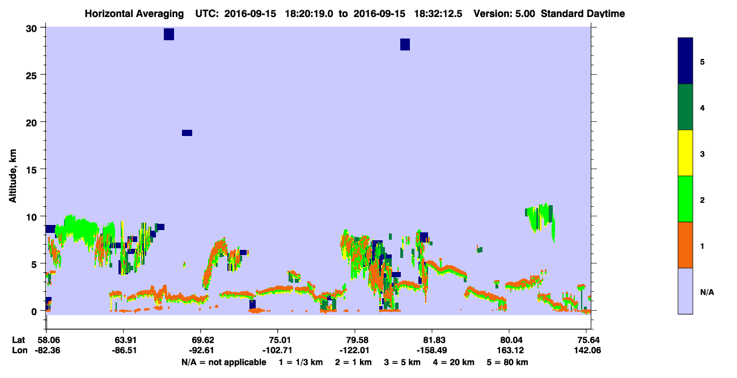Image resolution: width=737 pixels, height=378 pixels.
Task: Click the 'N/A = not applicable' footnote
Action: coord(223,362)
